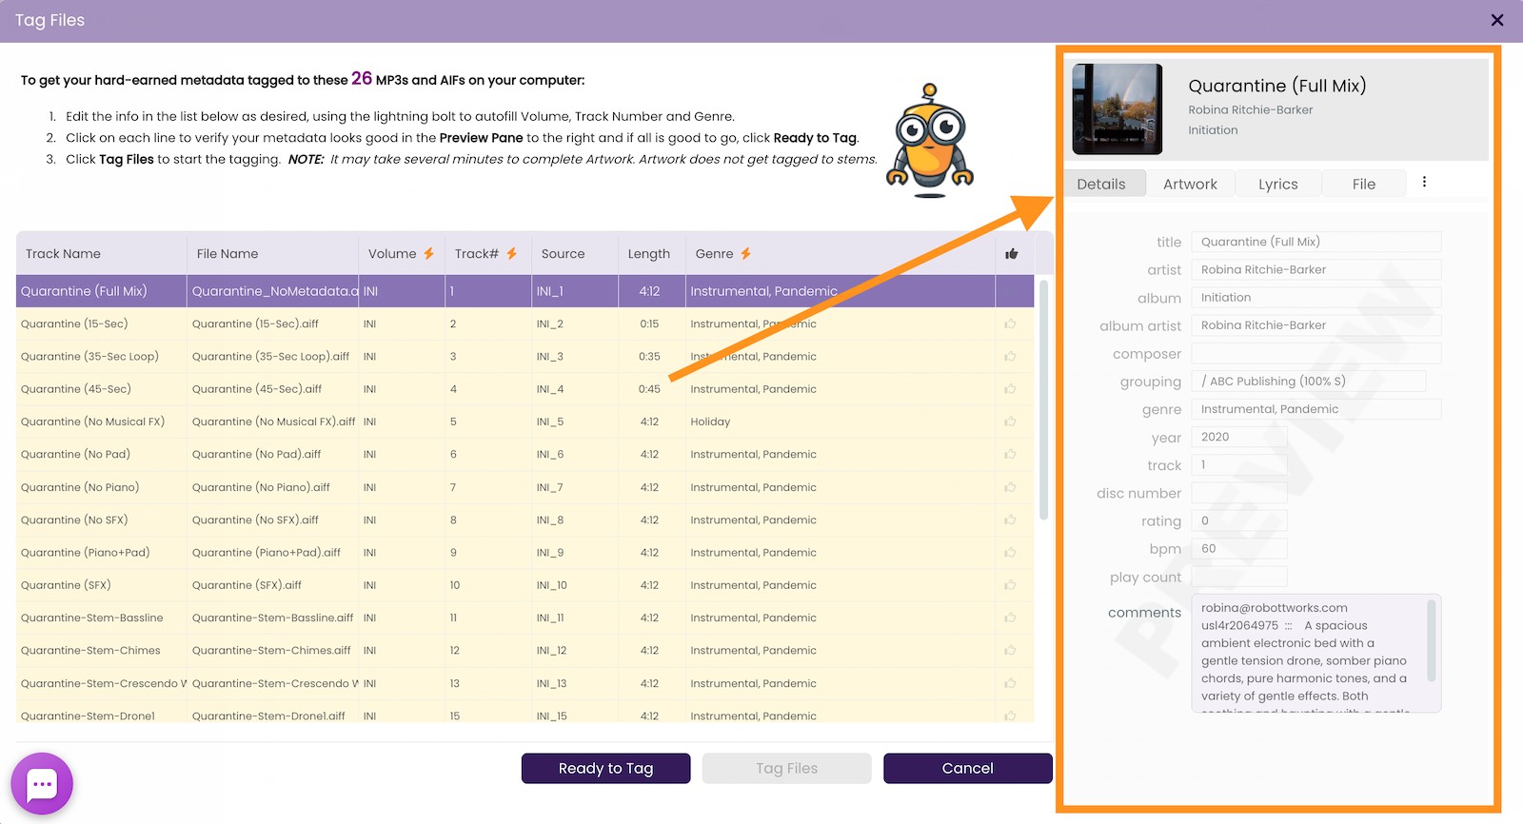Click the genre field in preview pane

coord(1316,409)
